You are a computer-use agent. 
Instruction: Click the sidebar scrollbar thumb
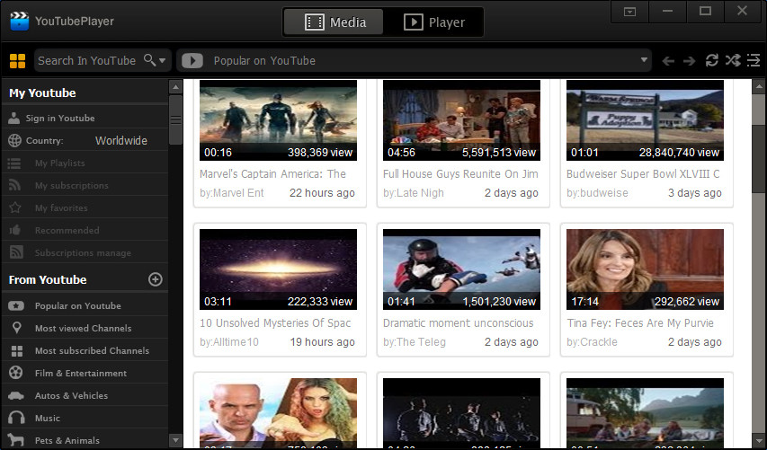(175, 119)
